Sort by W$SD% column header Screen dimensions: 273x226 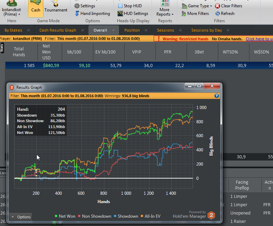(x=261, y=52)
